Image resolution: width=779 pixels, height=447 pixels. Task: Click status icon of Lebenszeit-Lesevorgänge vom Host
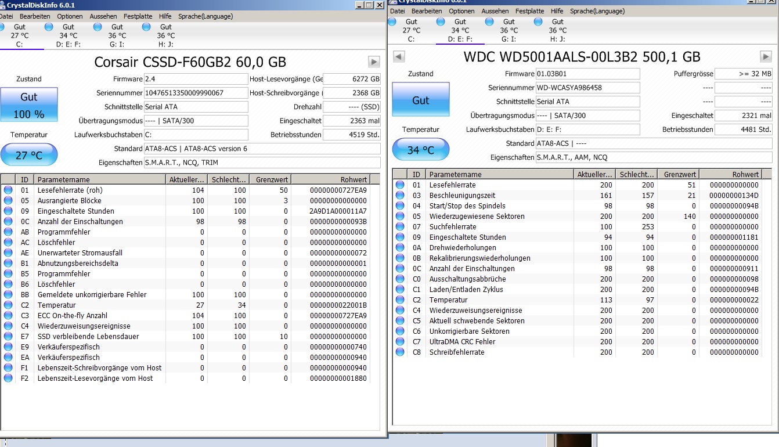pyautogui.click(x=8, y=378)
